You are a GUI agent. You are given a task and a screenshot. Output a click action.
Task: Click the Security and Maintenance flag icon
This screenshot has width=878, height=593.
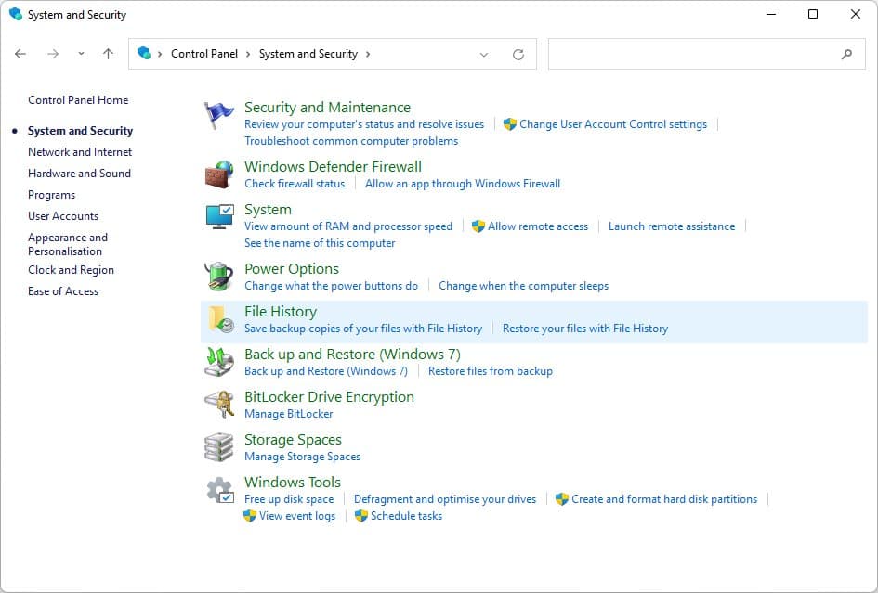pyautogui.click(x=219, y=115)
